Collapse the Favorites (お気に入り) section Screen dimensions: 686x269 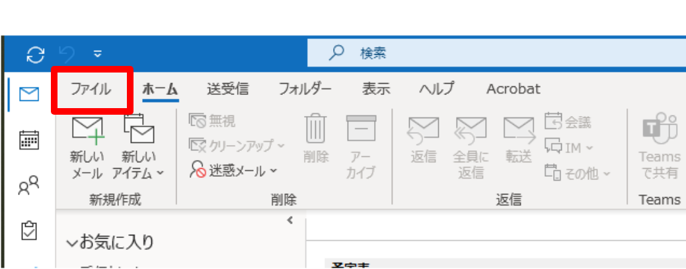[71, 243]
